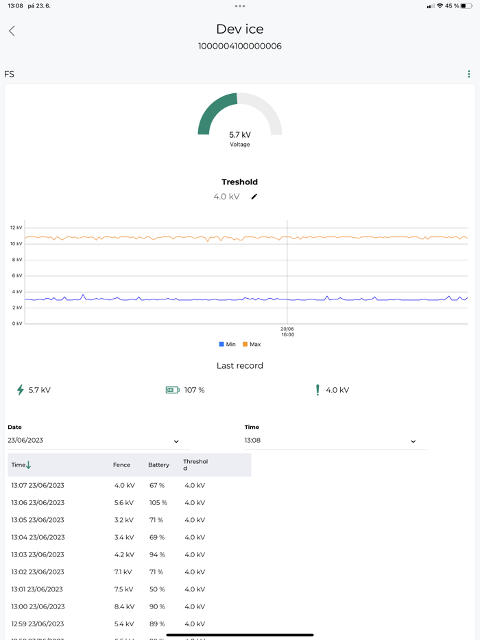Select the 13:02 23/06/2023 record row

pos(129,572)
